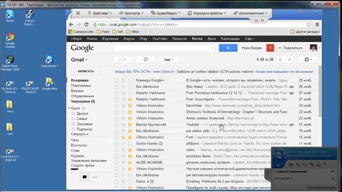The image size is (342, 192).
Task: Bookmark page with the star icon
Action: 309,25
